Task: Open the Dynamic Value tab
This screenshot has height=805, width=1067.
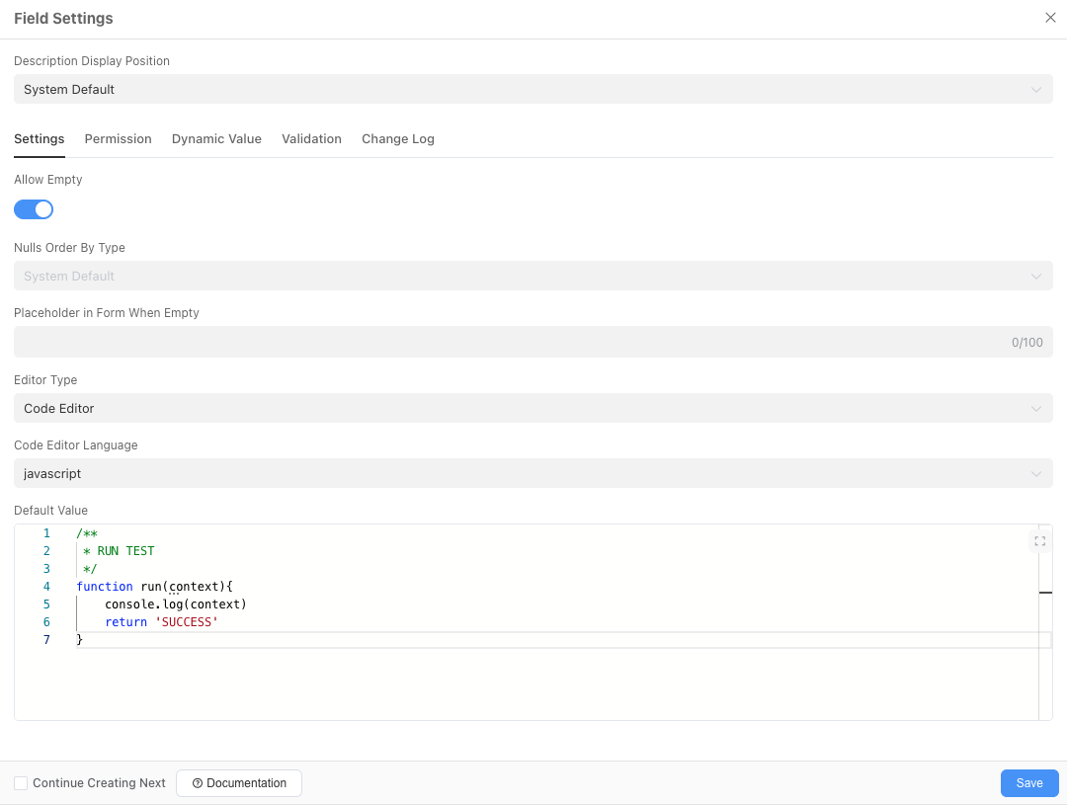Action: pyautogui.click(x=216, y=138)
